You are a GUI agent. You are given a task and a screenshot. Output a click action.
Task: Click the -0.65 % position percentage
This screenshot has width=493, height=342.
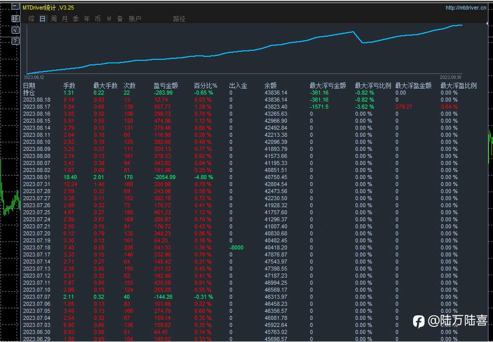(x=203, y=93)
